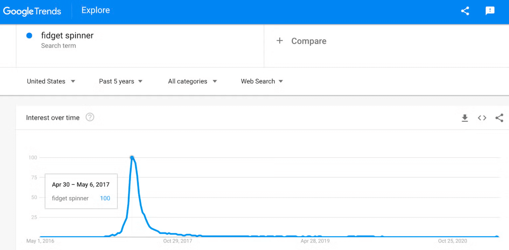The width and height of the screenshot is (509, 250).
Task: Open the Interest over time help icon
Action: pos(90,117)
